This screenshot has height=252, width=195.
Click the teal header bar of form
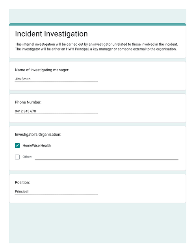coord(98,24)
